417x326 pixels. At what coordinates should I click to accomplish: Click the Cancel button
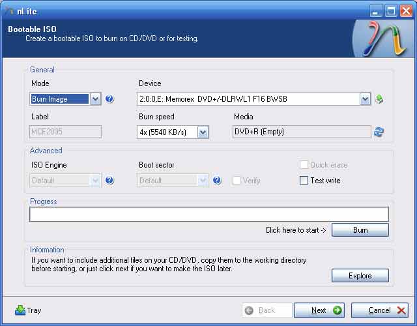380,310
